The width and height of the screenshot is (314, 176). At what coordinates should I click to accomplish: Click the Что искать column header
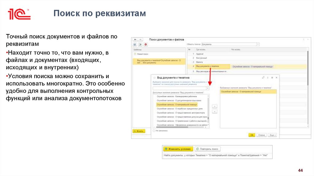tap(235, 49)
